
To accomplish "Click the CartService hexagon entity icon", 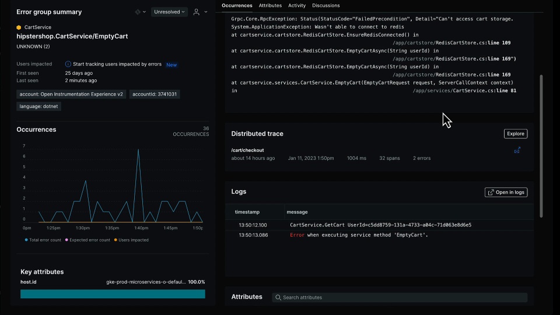I will coord(19,27).
